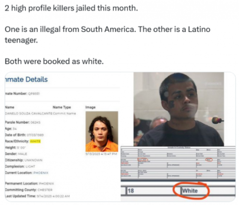Click first tweet line about killers jailed

71,8
